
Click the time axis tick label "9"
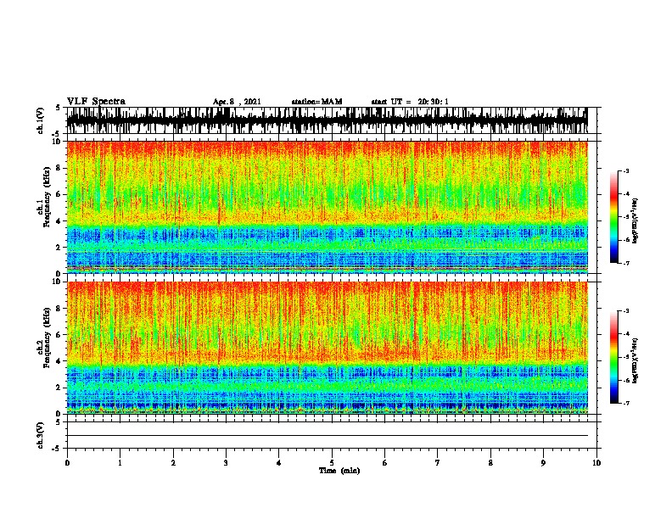click(543, 463)
